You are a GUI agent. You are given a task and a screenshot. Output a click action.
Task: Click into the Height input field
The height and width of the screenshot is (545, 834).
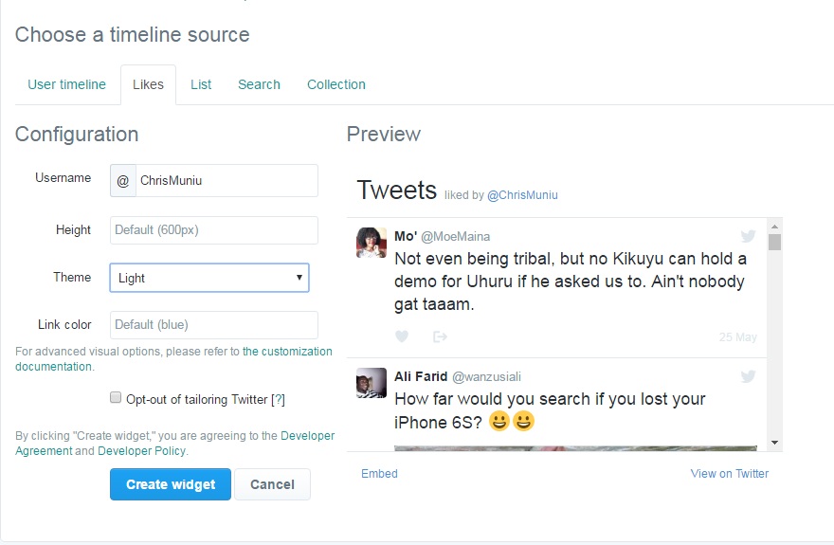pyautogui.click(x=214, y=229)
